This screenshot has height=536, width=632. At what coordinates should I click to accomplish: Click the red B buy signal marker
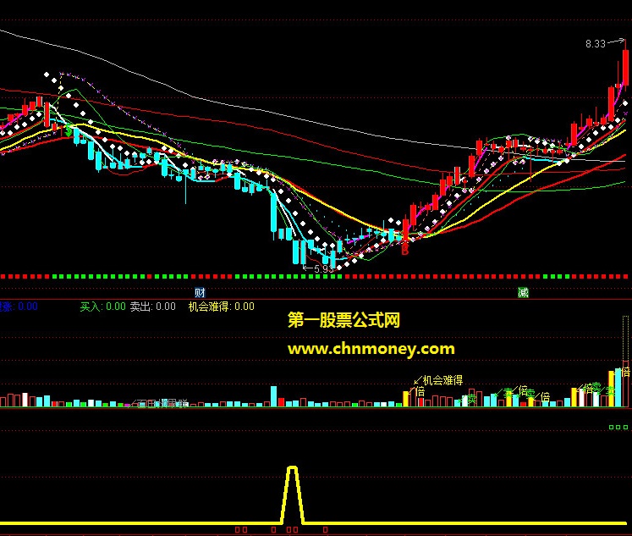click(x=404, y=250)
